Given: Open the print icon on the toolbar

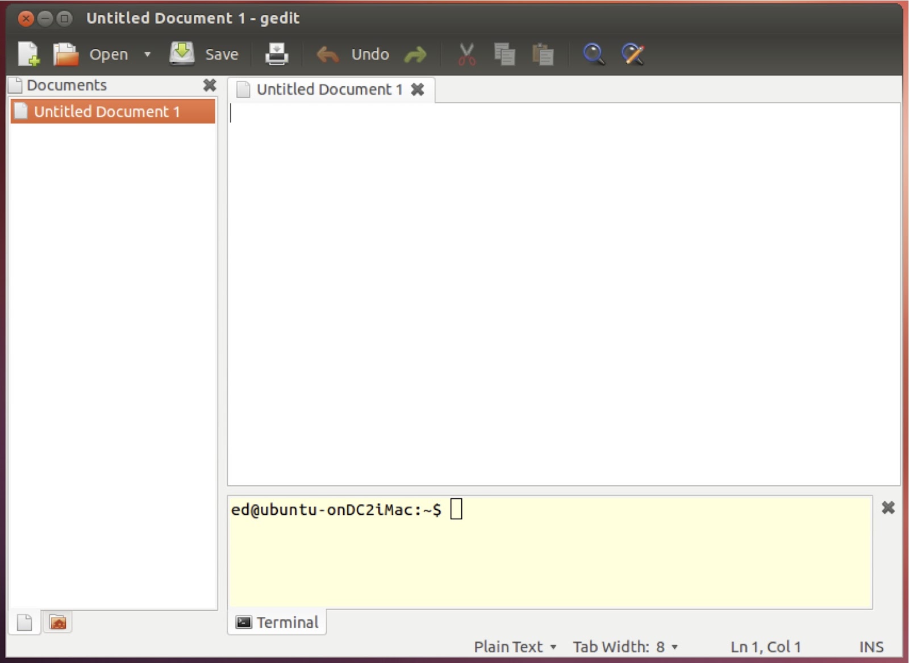Looking at the screenshot, I should (x=277, y=53).
